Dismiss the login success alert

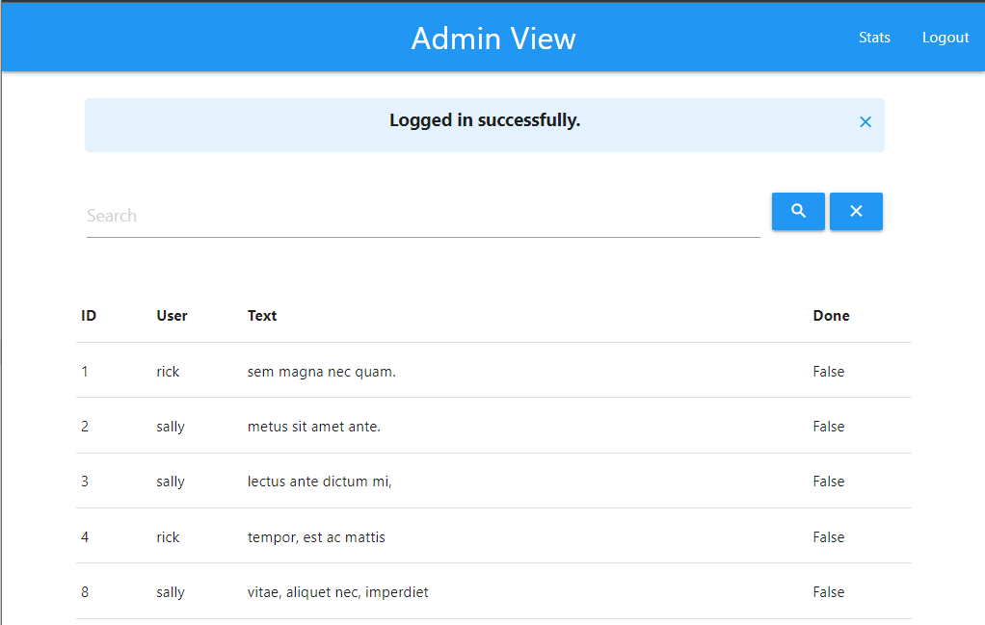coord(865,121)
